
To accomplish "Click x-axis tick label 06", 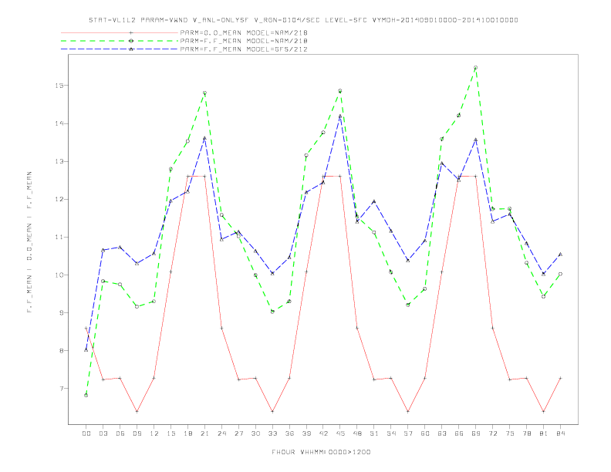I will [120, 433].
